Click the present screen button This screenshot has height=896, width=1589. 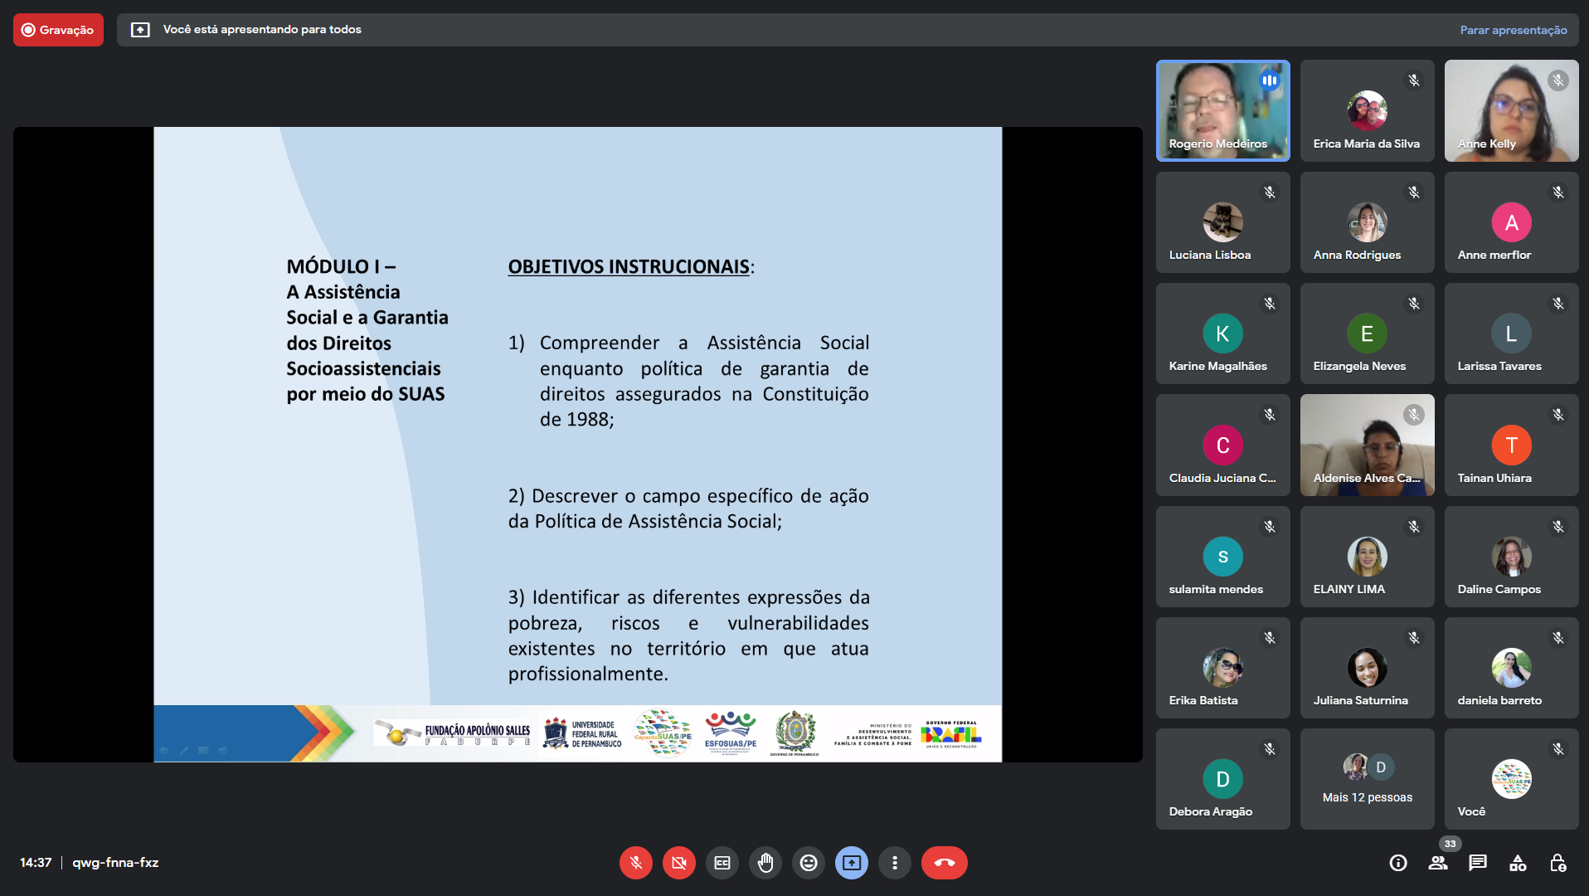(x=852, y=863)
